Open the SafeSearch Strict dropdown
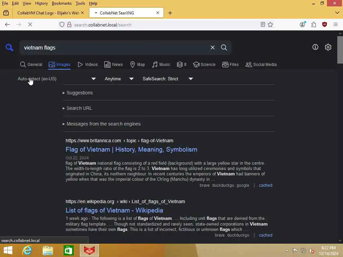Image resolution: width=343 pixels, height=257 pixels. pyautogui.click(x=167, y=79)
